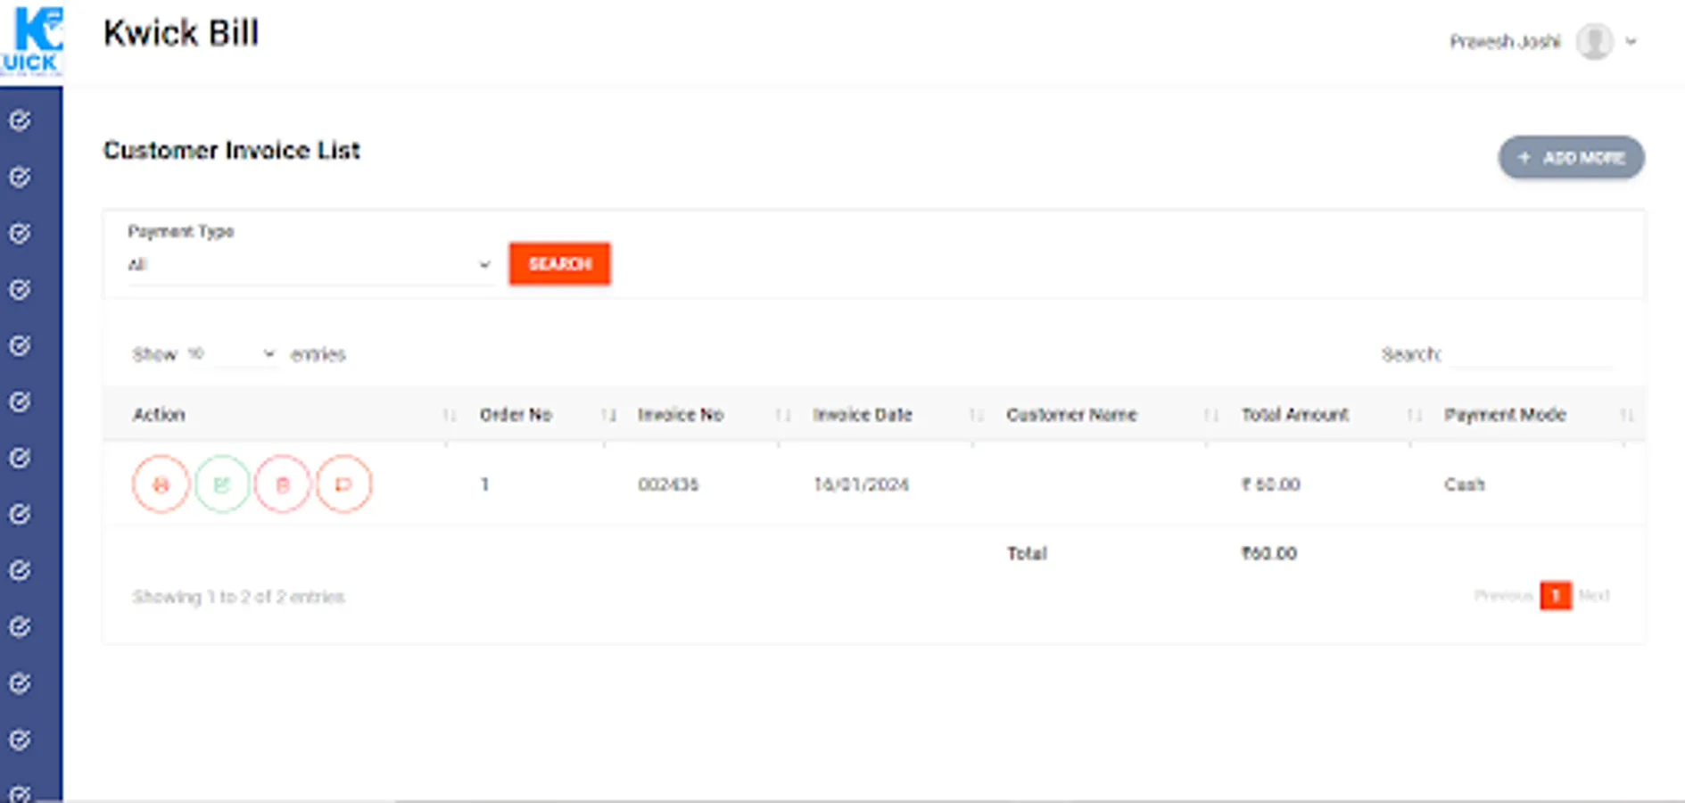Click the Total label in footer row
Image resolution: width=1685 pixels, height=803 pixels.
[x=1027, y=553]
